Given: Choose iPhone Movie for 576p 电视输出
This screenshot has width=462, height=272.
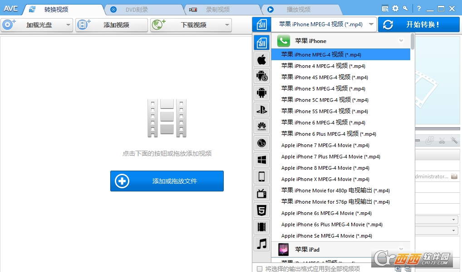Looking at the screenshot, I should pyautogui.click(x=341, y=202).
